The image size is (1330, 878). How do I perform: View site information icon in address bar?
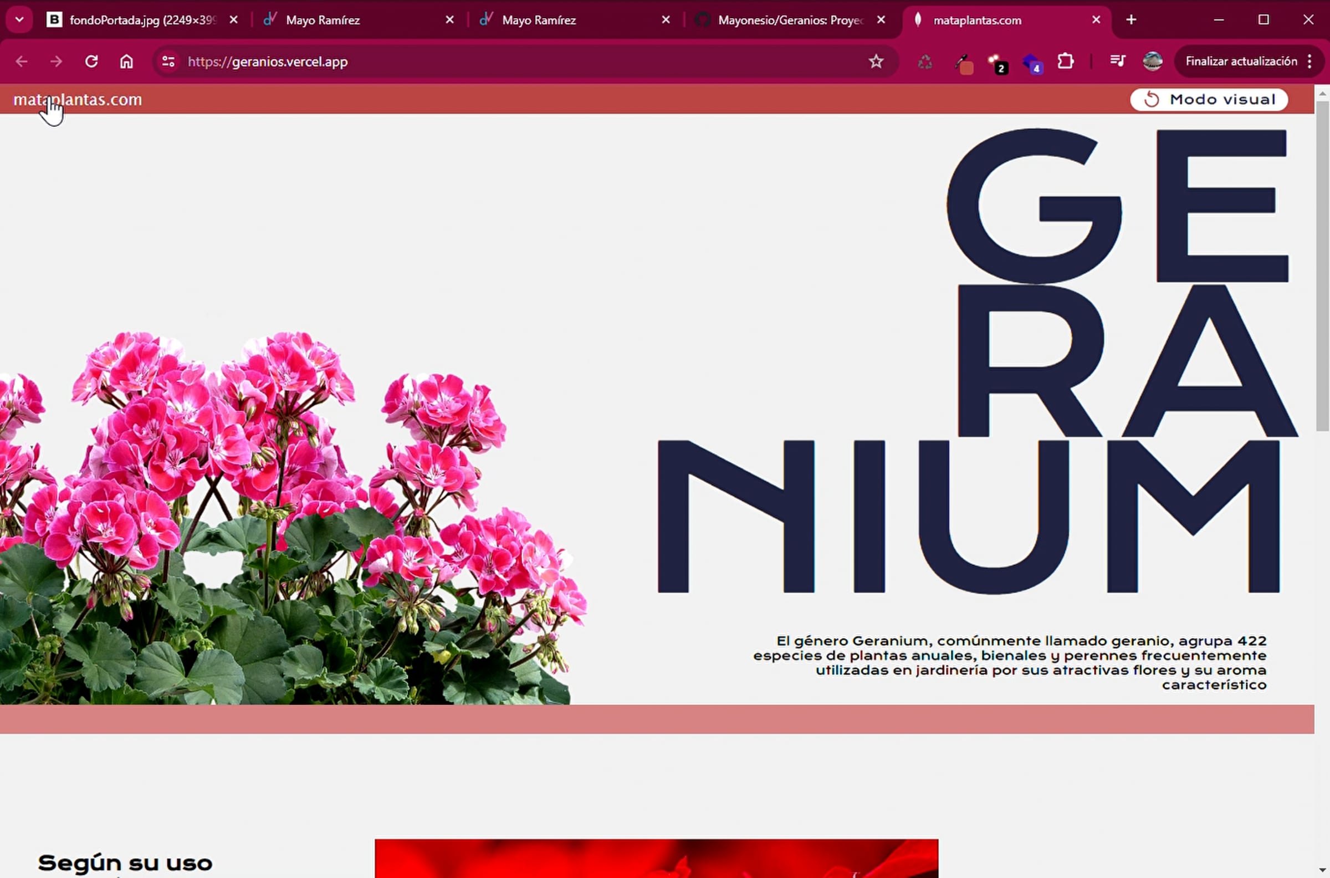click(x=168, y=62)
